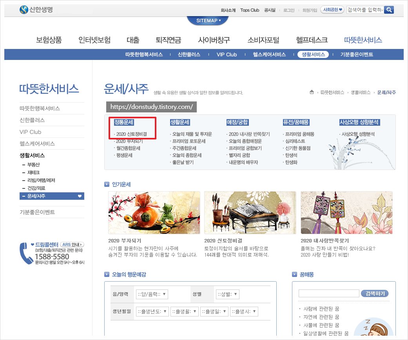
Task: Open the 출생년도 dropdown
Action: pos(152,311)
